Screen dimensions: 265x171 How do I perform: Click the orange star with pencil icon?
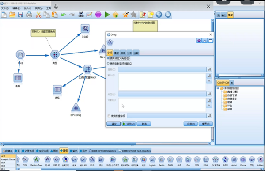pyautogui.click(x=125, y=15)
